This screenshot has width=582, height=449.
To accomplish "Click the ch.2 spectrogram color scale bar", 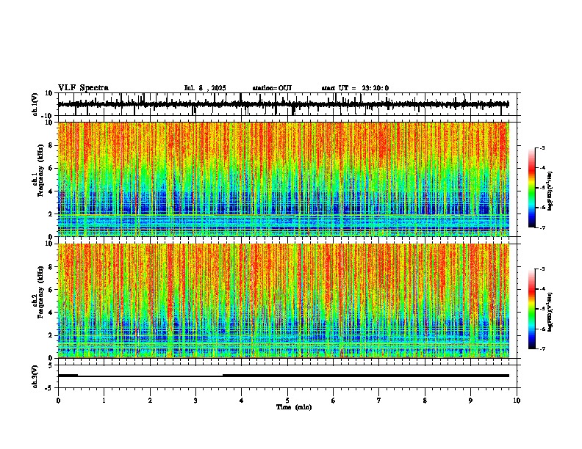I will 531,309.
